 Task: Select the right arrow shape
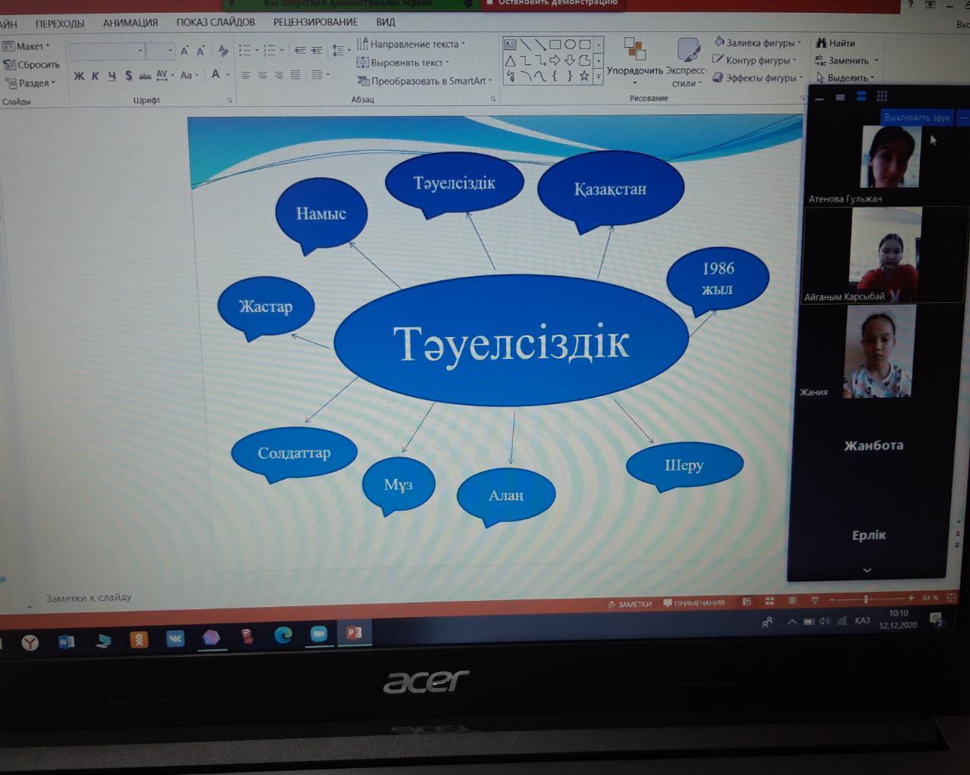click(x=555, y=60)
